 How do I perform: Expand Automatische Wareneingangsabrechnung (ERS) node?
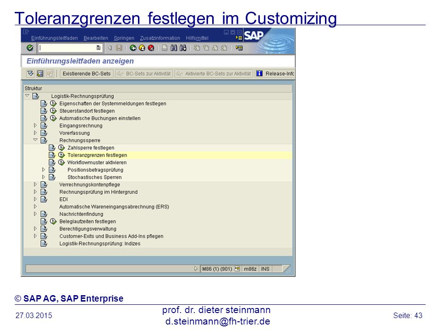tap(35, 206)
